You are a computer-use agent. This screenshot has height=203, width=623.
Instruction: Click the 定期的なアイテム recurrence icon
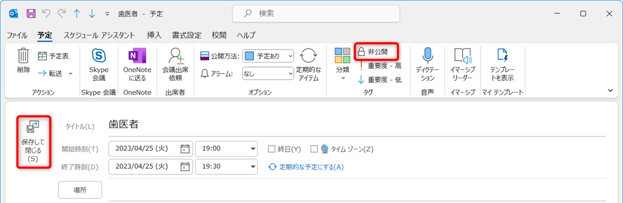coord(308,56)
